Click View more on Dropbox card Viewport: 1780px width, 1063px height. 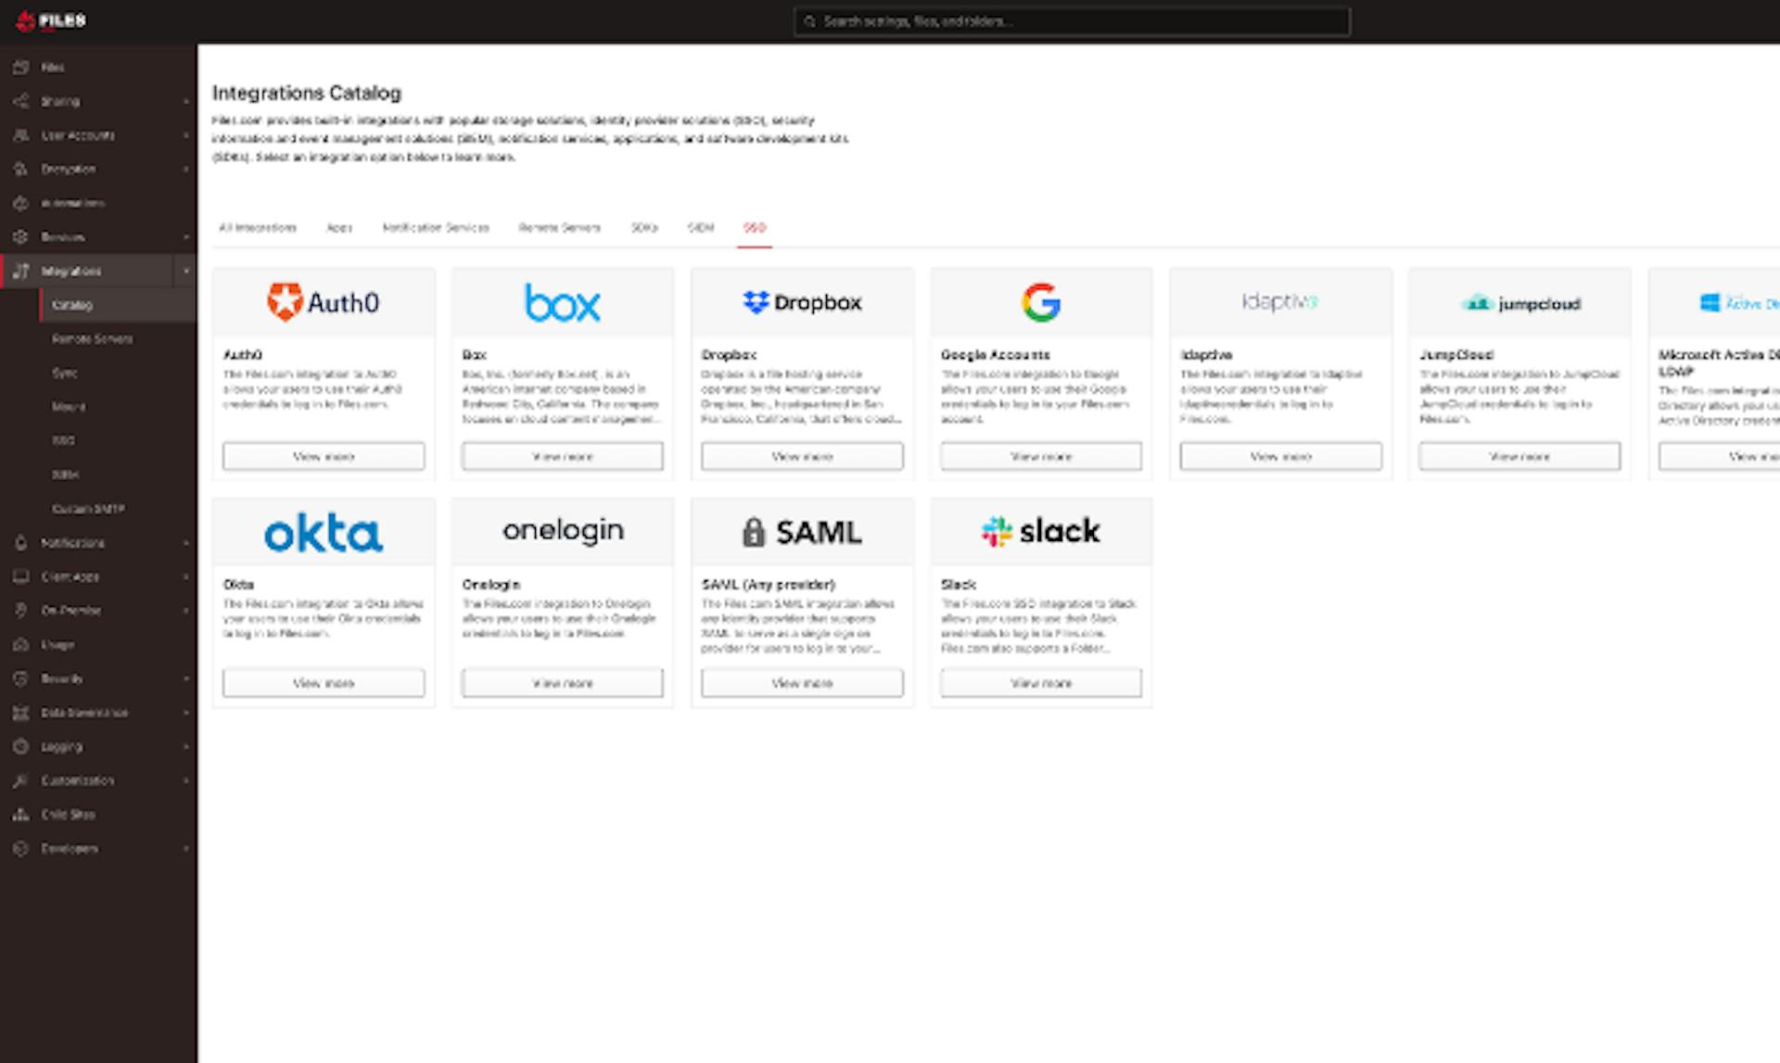tap(802, 456)
